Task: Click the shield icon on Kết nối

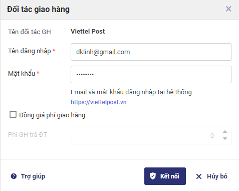Action: tap(153, 176)
